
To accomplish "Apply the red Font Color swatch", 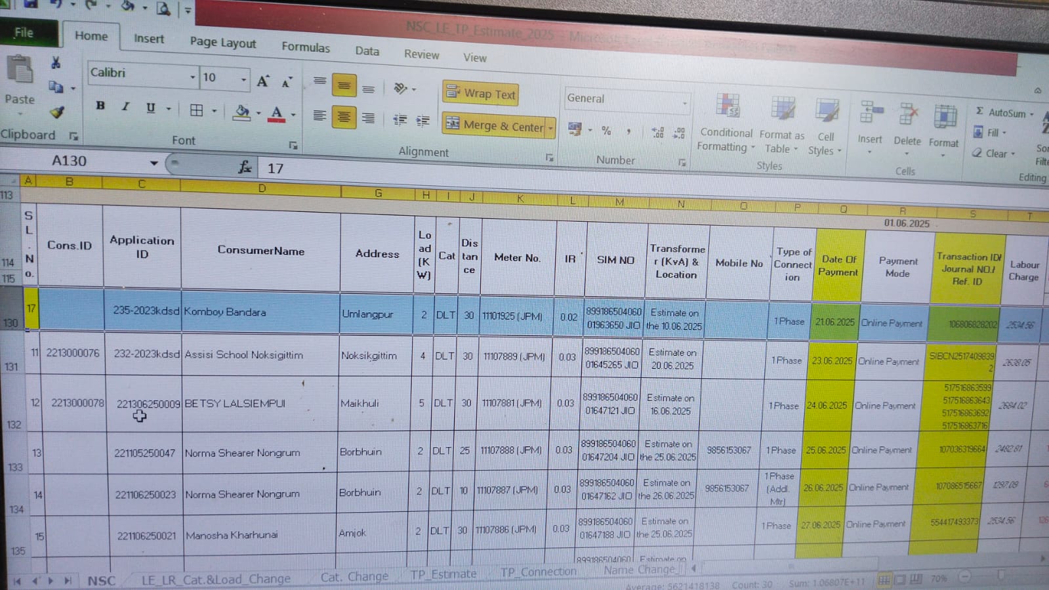I will tap(277, 114).
